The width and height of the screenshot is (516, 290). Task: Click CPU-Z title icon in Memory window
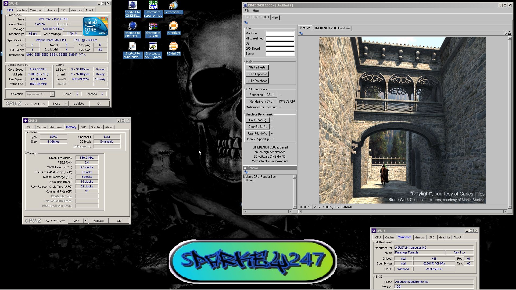(25, 121)
